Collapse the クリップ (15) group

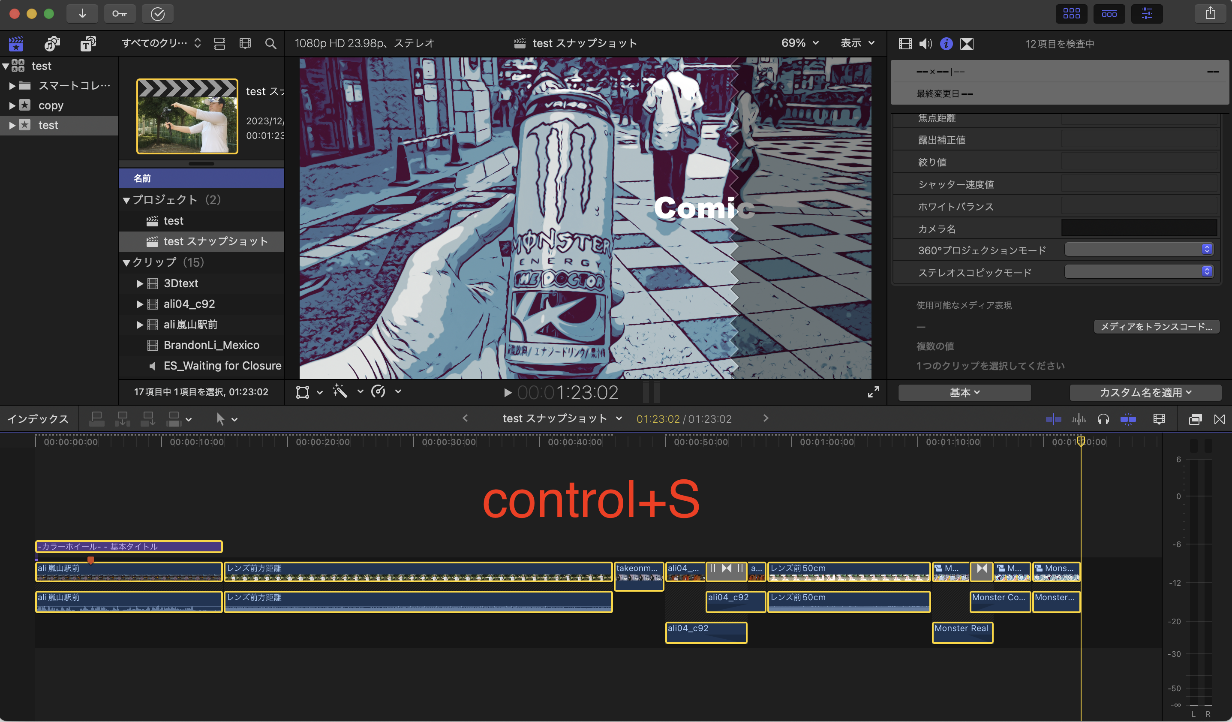coord(126,263)
